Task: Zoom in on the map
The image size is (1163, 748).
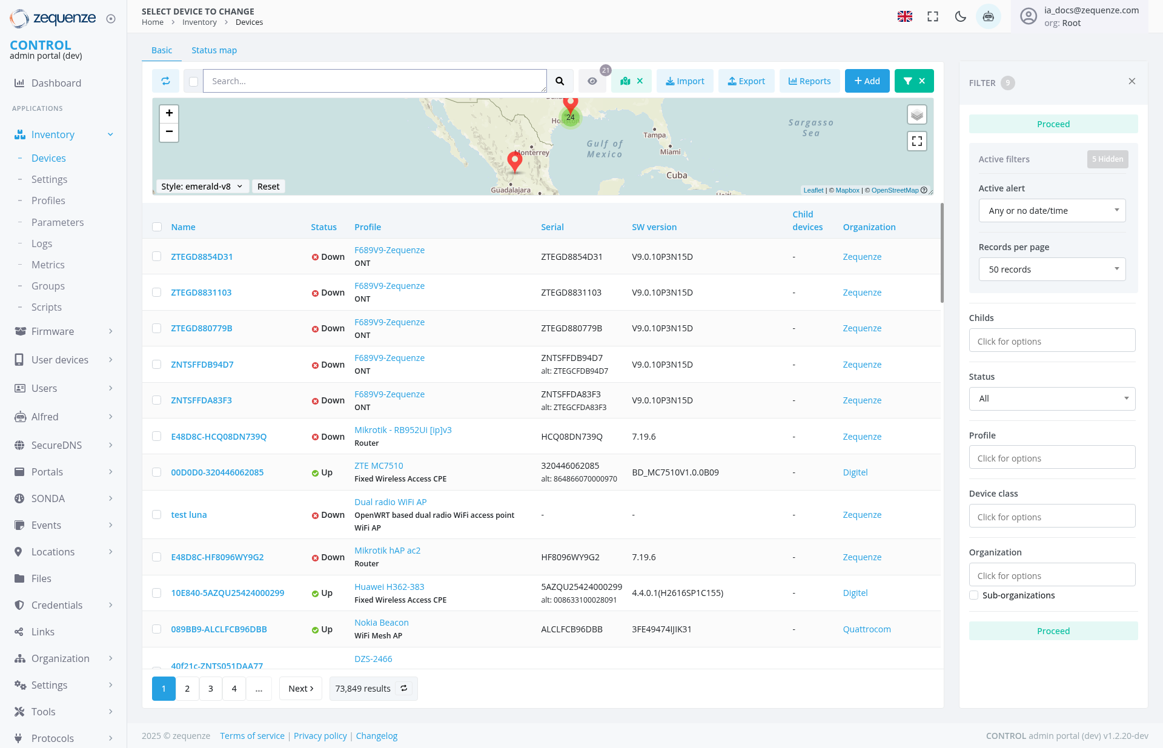Action: click(169, 113)
